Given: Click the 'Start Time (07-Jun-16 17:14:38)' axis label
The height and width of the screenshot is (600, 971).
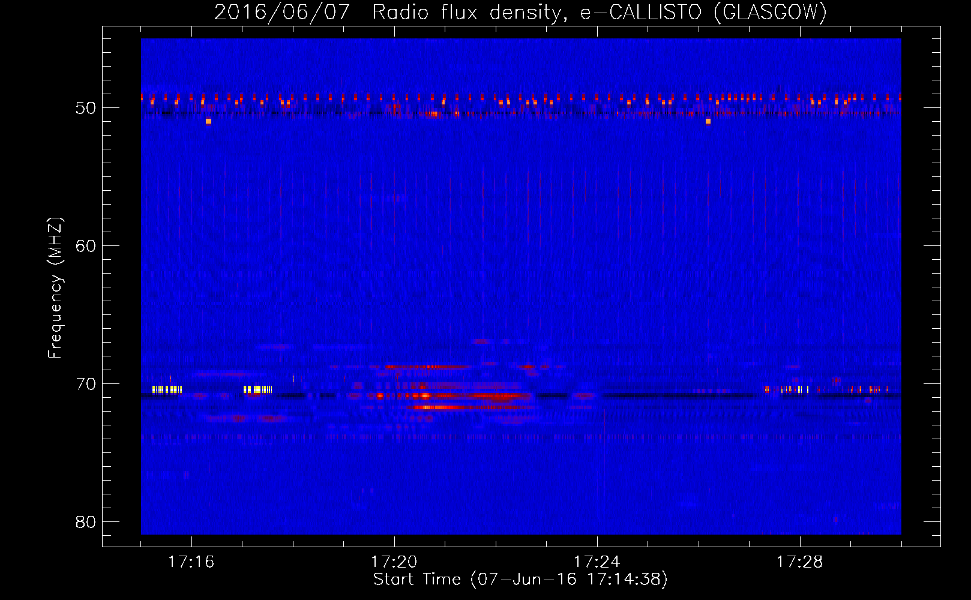Looking at the screenshot, I should [520, 580].
